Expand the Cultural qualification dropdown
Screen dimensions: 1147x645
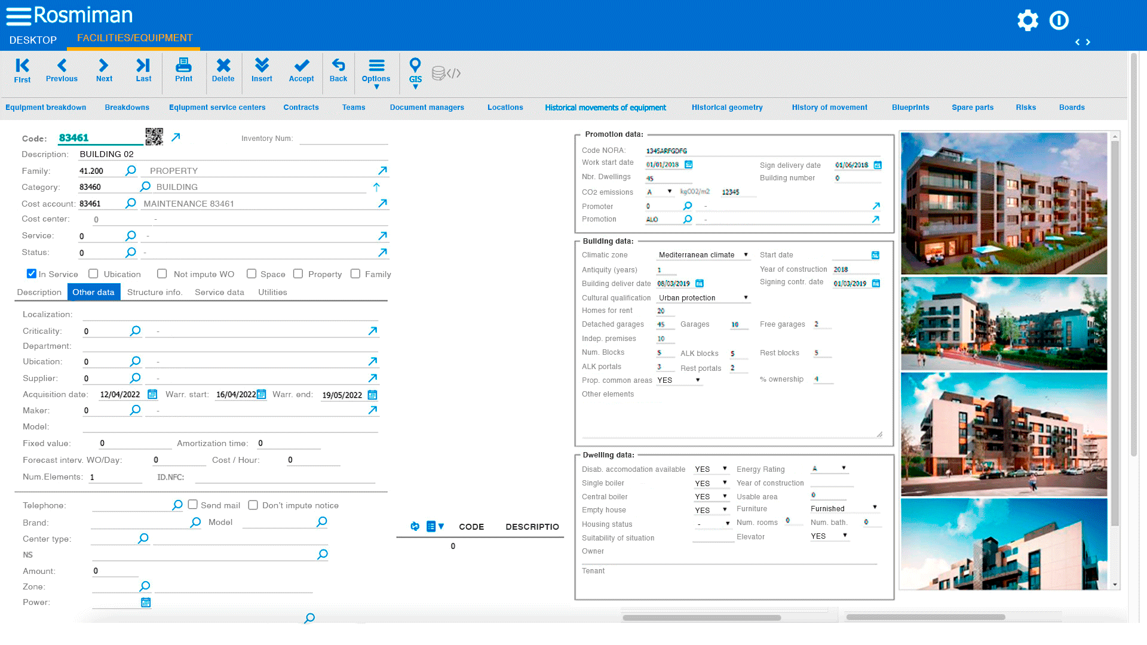(x=746, y=297)
